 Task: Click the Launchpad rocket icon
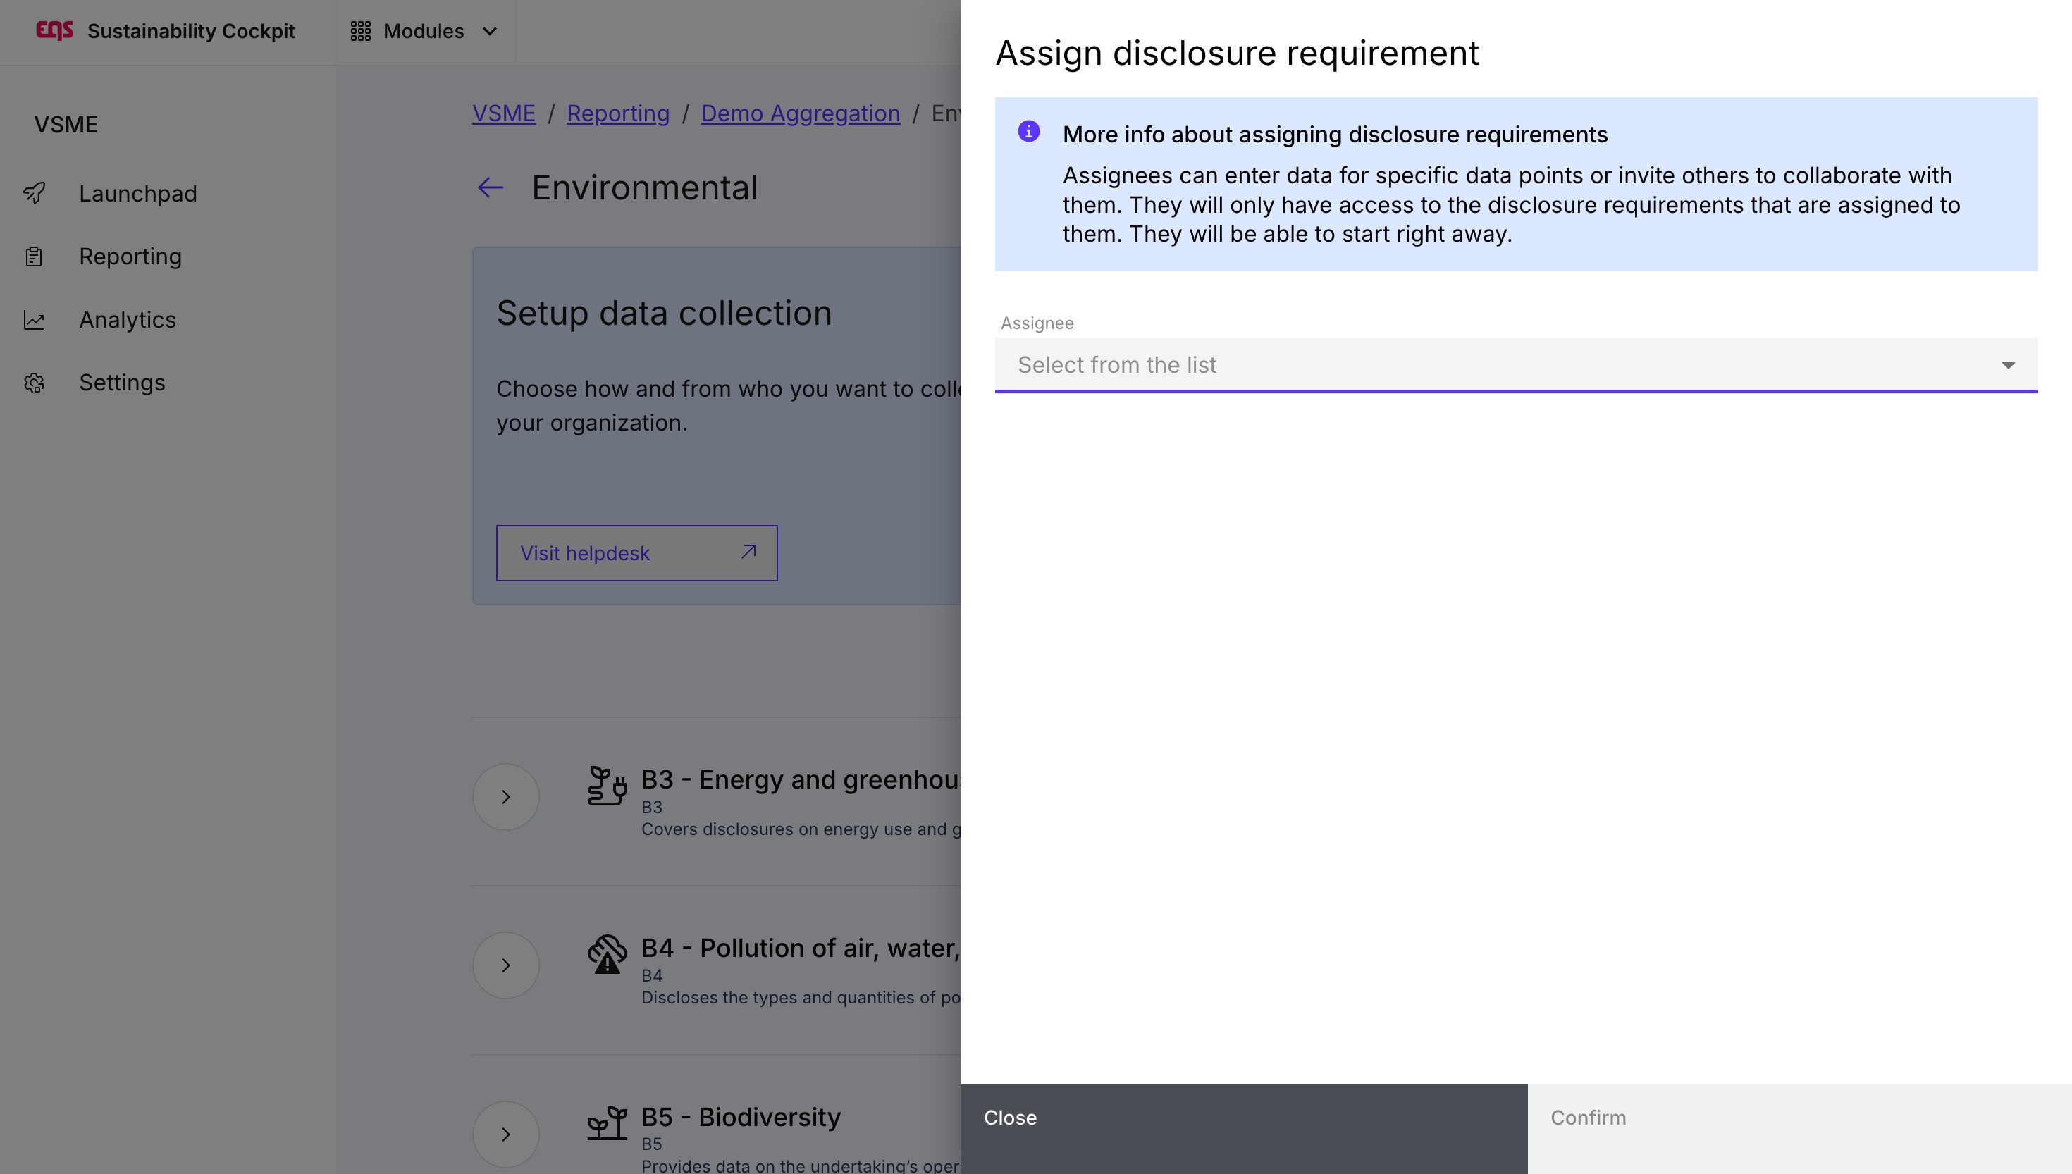34,194
